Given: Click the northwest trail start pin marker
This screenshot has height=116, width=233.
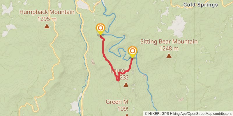Looking at the screenshot, I should click(100, 29).
